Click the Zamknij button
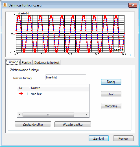140x147 pixels. point(99,139)
